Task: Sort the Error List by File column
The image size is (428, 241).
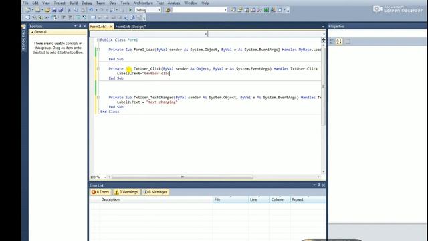Action: click(231, 199)
